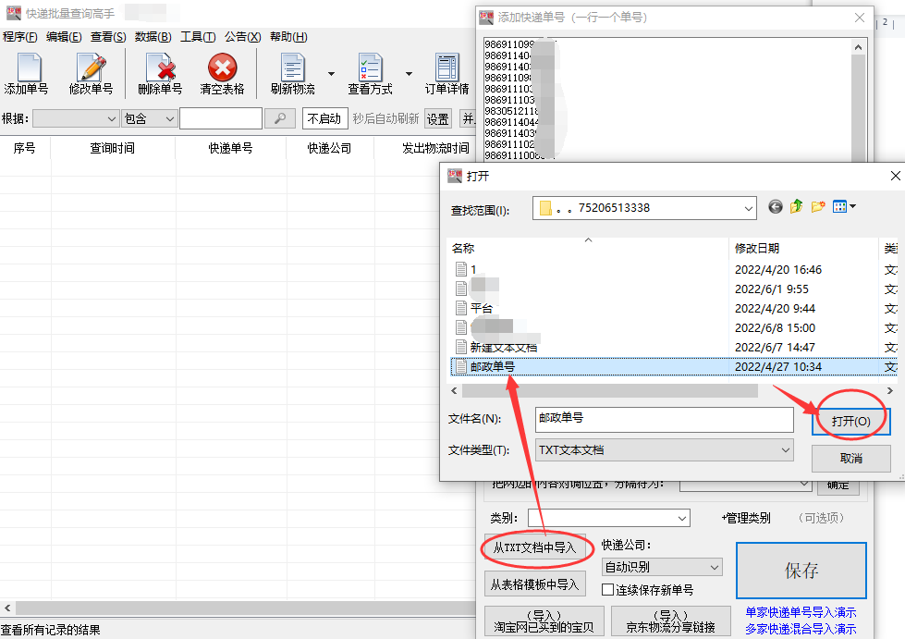Click the up-folder icon in Open dialog
This screenshot has width=905, height=639.
coord(796,206)
